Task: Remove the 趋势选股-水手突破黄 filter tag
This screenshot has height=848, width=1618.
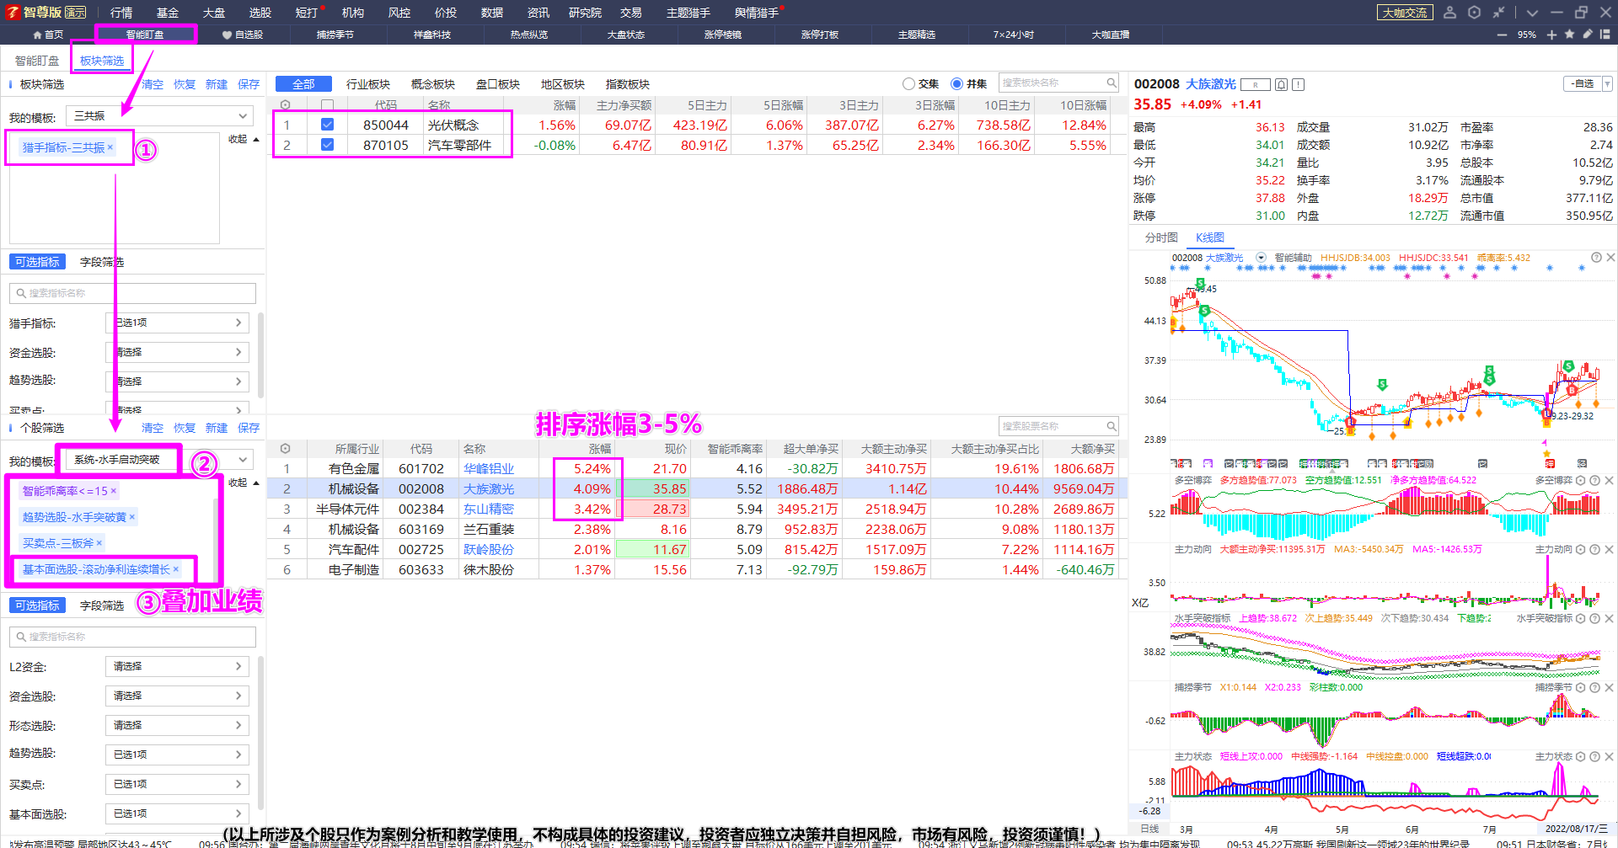Action: tap(131, 517)
